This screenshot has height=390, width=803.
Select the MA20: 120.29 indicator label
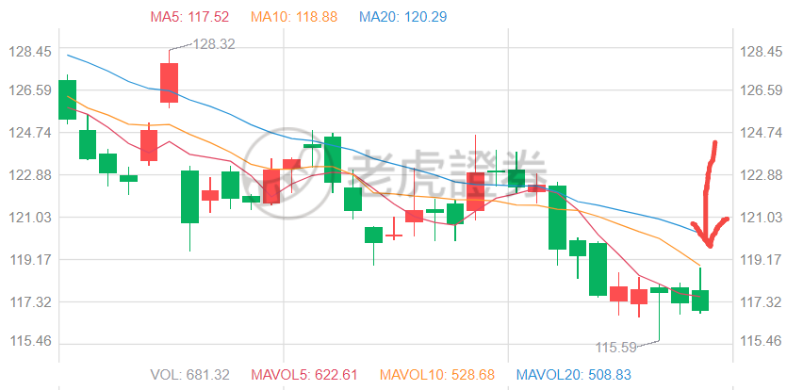tap(403, 17)
